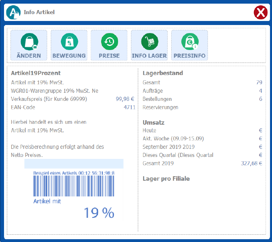
Task: Click the EAN-Code value 4711
Action: pyautogui.click(x=129, y=107)
